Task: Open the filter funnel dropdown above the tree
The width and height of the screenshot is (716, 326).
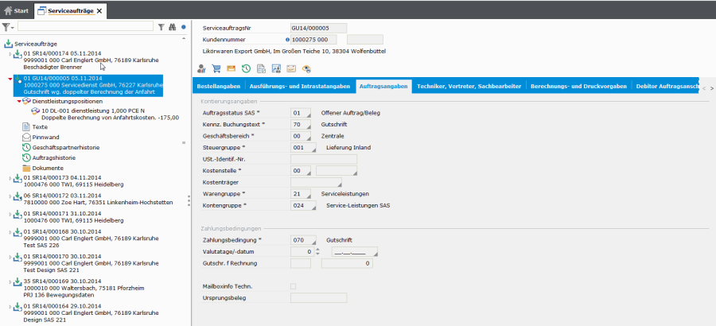Action: pos(7,27)
